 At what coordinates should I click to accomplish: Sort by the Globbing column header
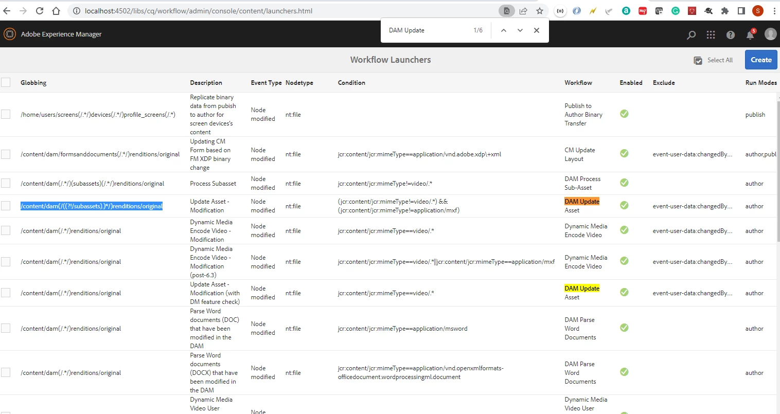[x=33, y=83]
